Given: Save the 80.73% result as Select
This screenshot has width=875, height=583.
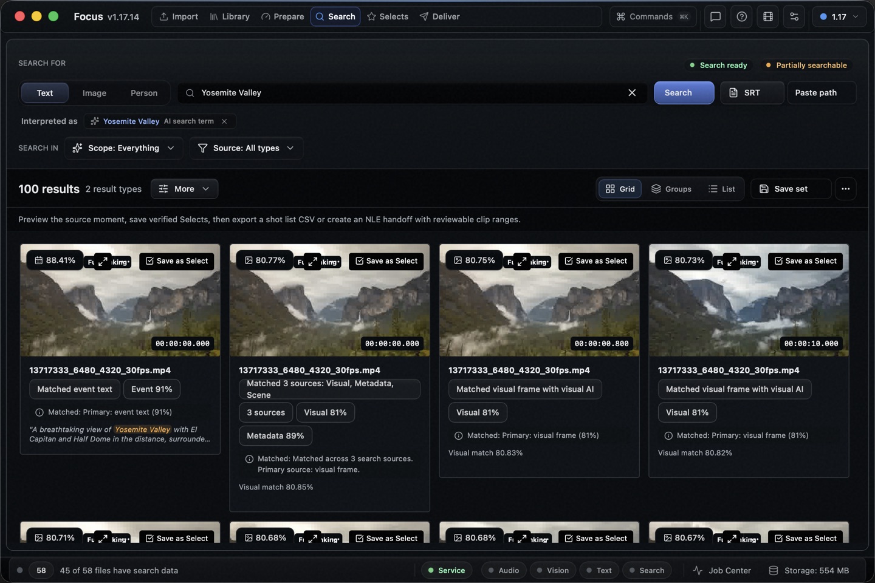Looking at the screenshot, I should tap(806, 261).
